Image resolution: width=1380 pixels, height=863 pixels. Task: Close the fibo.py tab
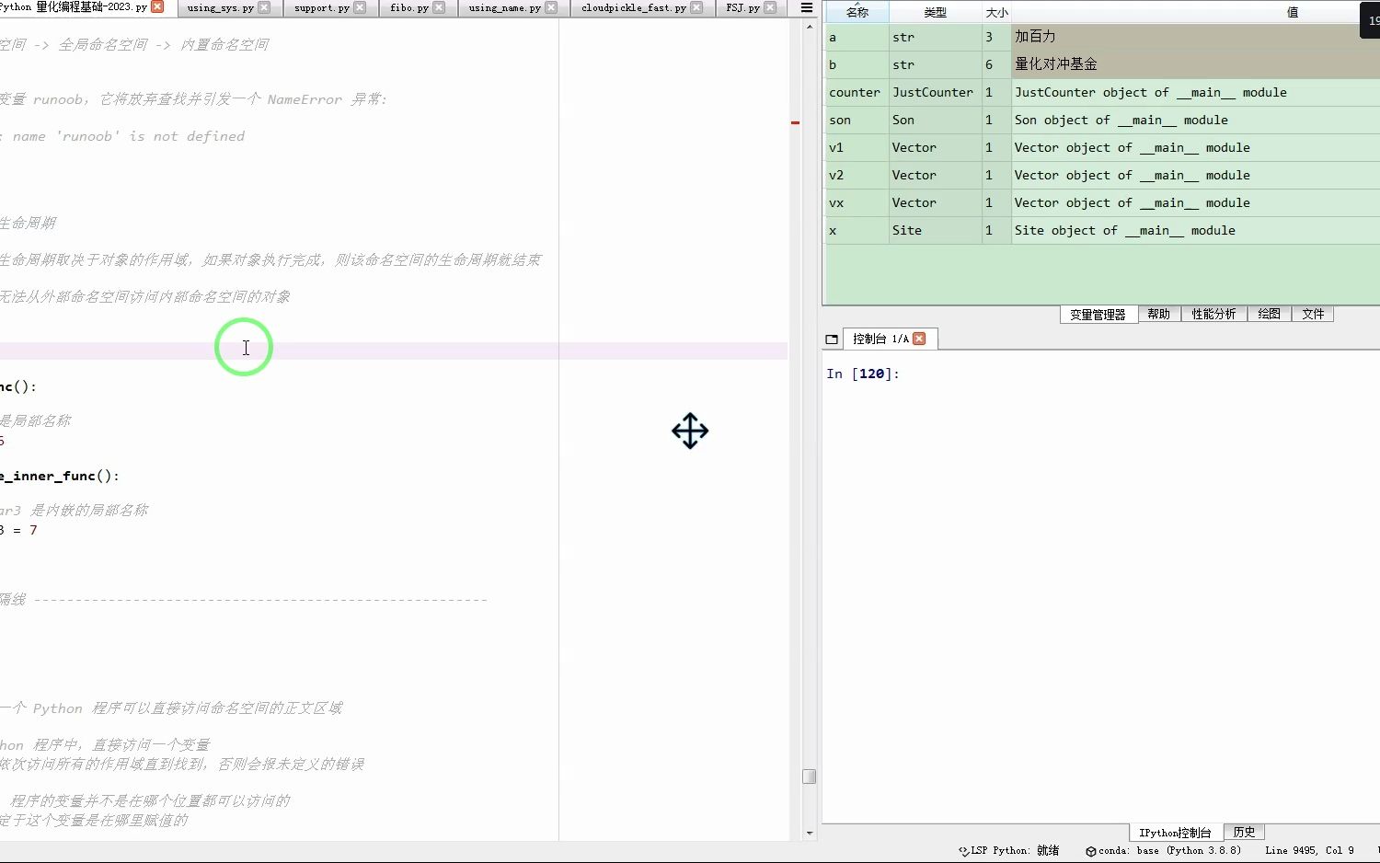click(x=439, y=7)
